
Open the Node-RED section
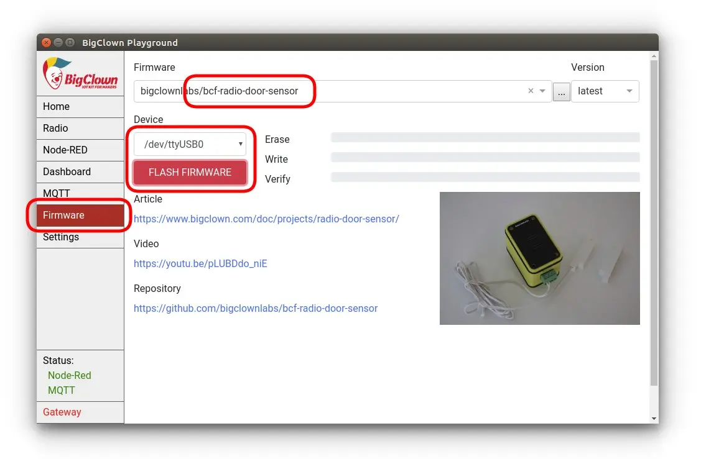80,150
